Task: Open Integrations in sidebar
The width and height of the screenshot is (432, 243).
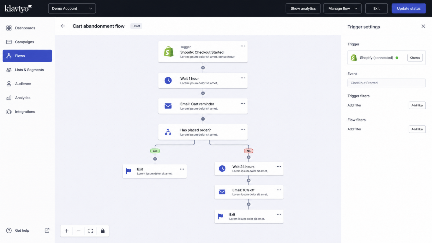Action: pyautogui.click(x=27, y=112)
